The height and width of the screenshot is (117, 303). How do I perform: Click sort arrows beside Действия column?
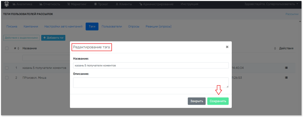(x=275, y=48)
